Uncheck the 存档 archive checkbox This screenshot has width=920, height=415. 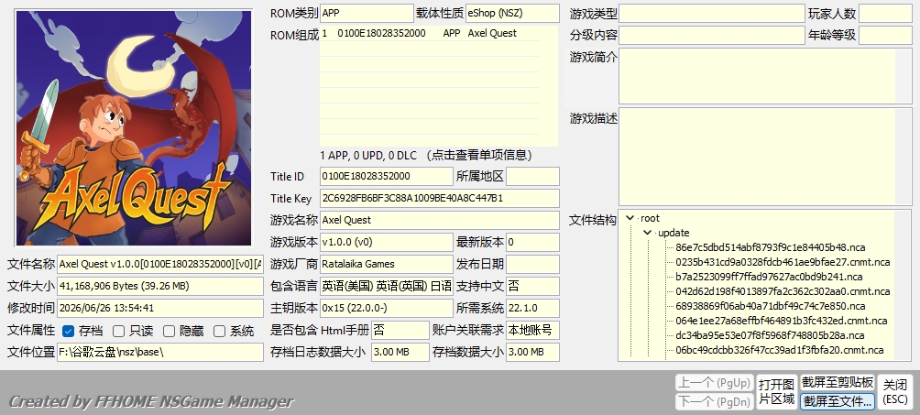(68, 331)
